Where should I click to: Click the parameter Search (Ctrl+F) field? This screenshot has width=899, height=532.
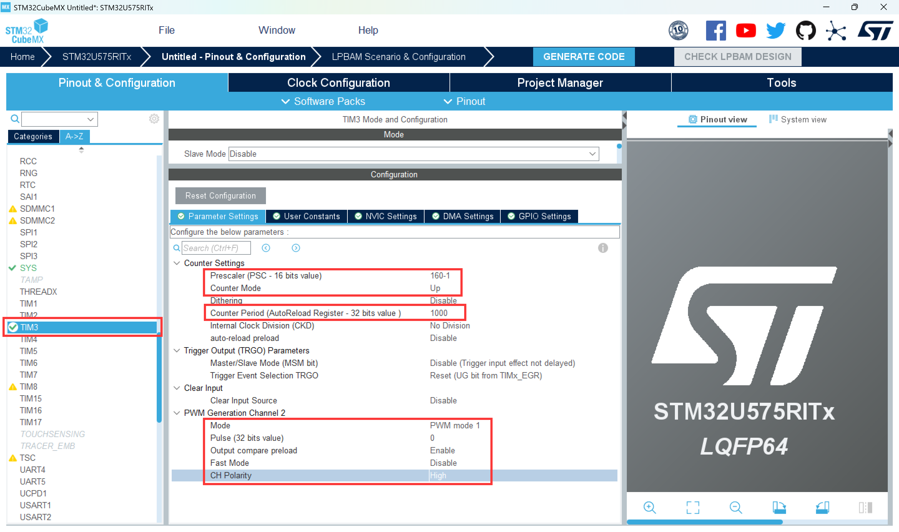216,248
